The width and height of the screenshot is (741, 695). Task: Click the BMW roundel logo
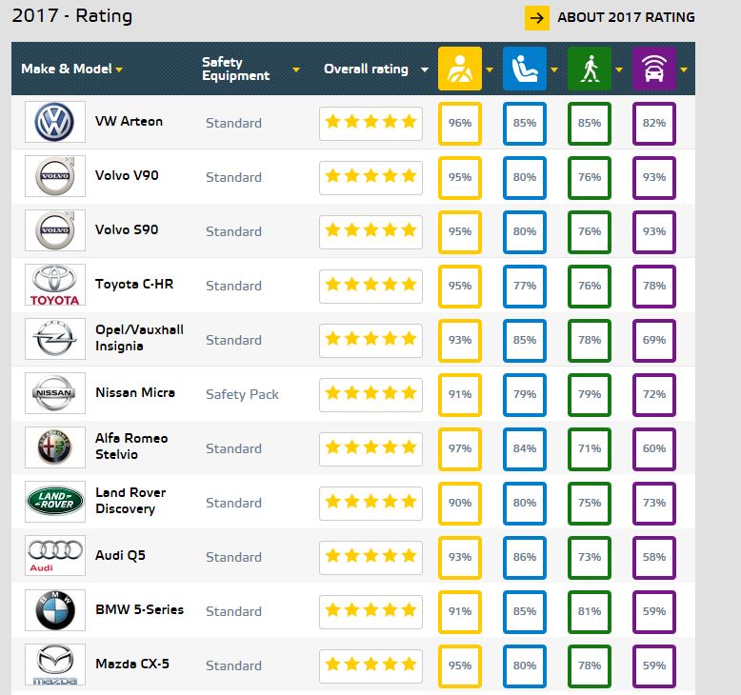(x=55, y=610)
